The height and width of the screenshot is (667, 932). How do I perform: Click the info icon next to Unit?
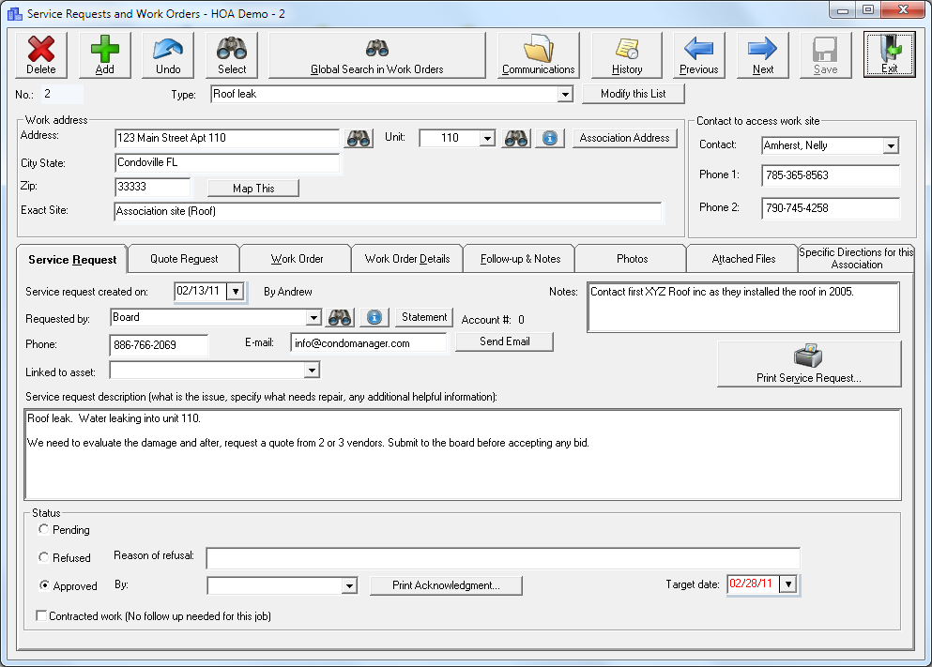(x=550, y=138)
